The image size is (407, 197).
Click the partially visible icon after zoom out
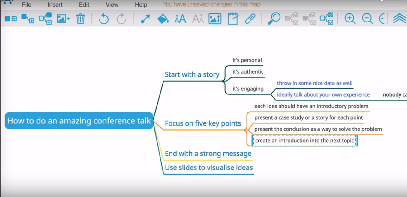(382, 19)
